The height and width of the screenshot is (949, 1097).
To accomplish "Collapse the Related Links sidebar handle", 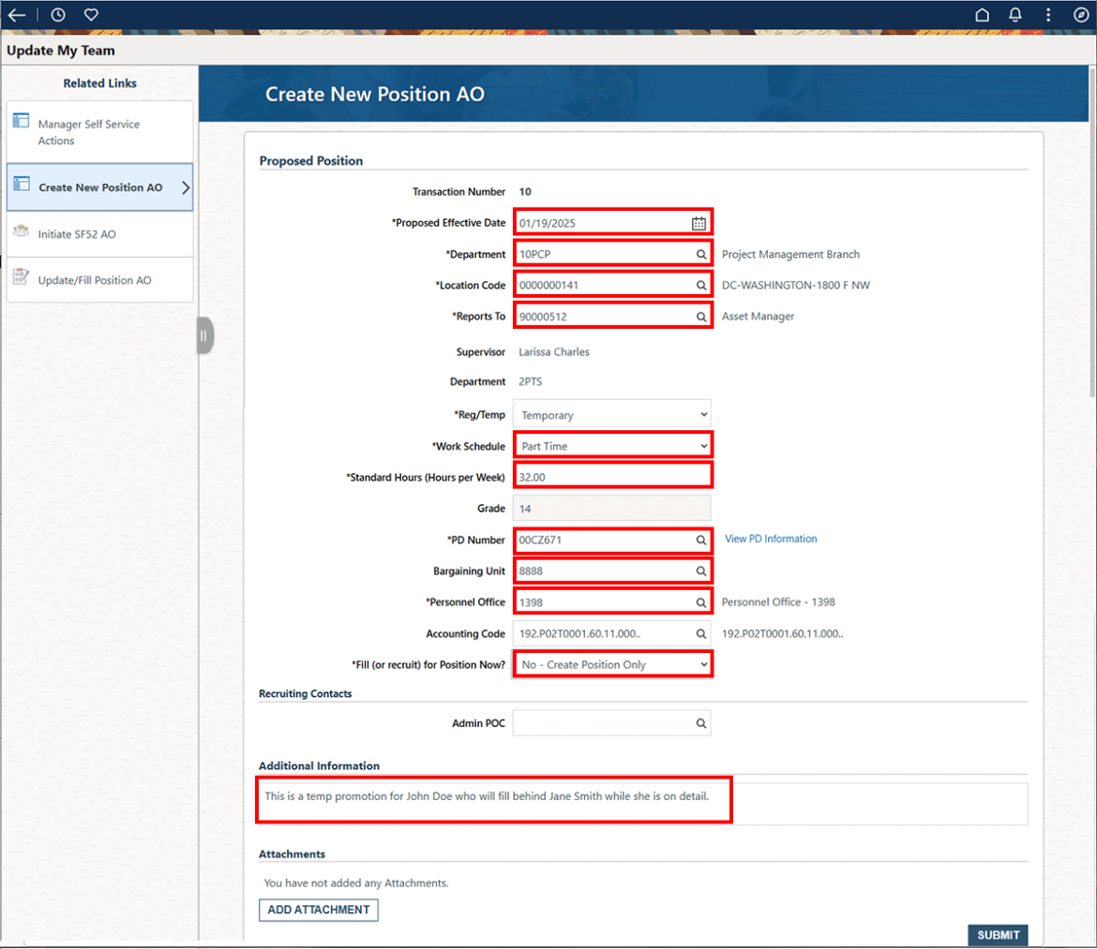I will (204, 335).
